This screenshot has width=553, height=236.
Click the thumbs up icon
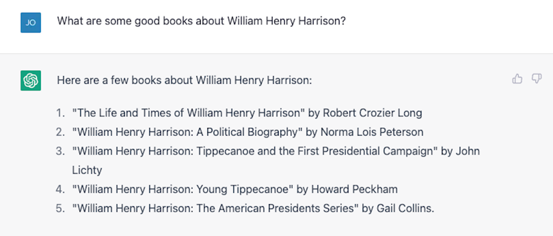point(517,79)
